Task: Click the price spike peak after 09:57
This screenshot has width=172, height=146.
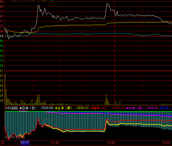Action: 39,5
